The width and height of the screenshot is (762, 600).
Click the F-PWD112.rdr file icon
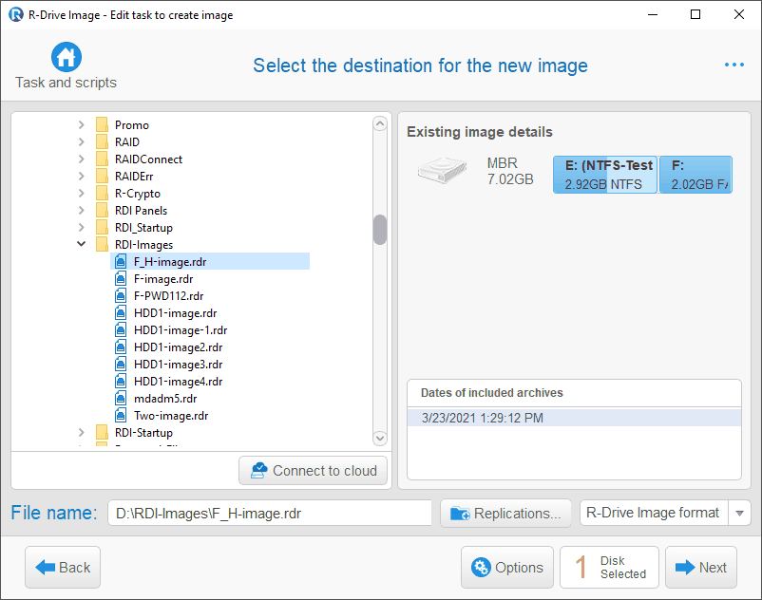(121, 295)
